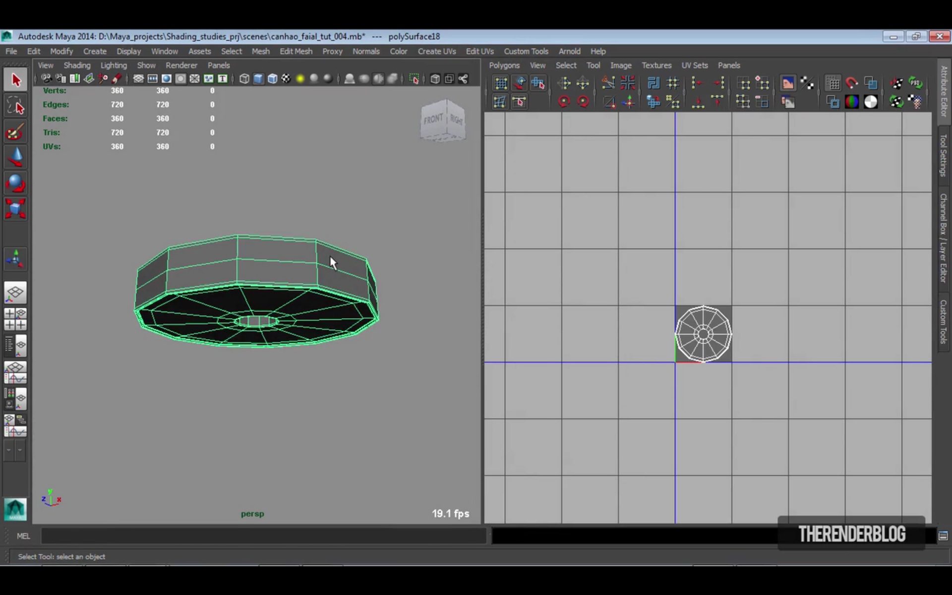Screen dimensions: 952x595
Task: Open the MEL language selector on the command line
Action: click(23, 536)
